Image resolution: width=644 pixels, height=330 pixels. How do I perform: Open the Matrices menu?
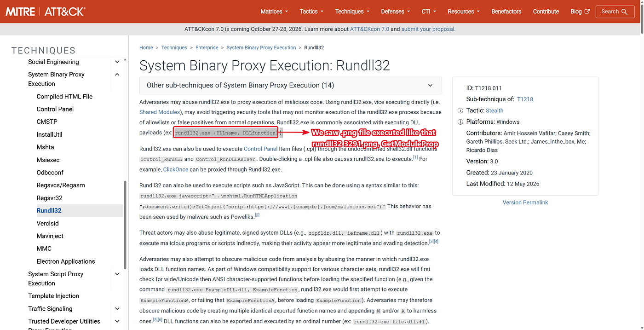pos(274,12)
